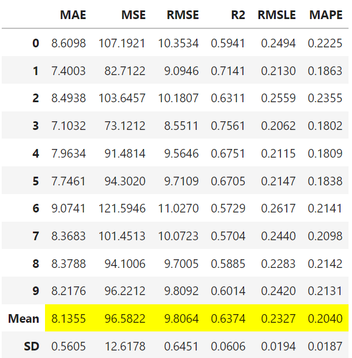Image resolution: width=352 pixels, height=358 pixels.
Task: Click R2 value 0.6705
Action: (228, 181)
